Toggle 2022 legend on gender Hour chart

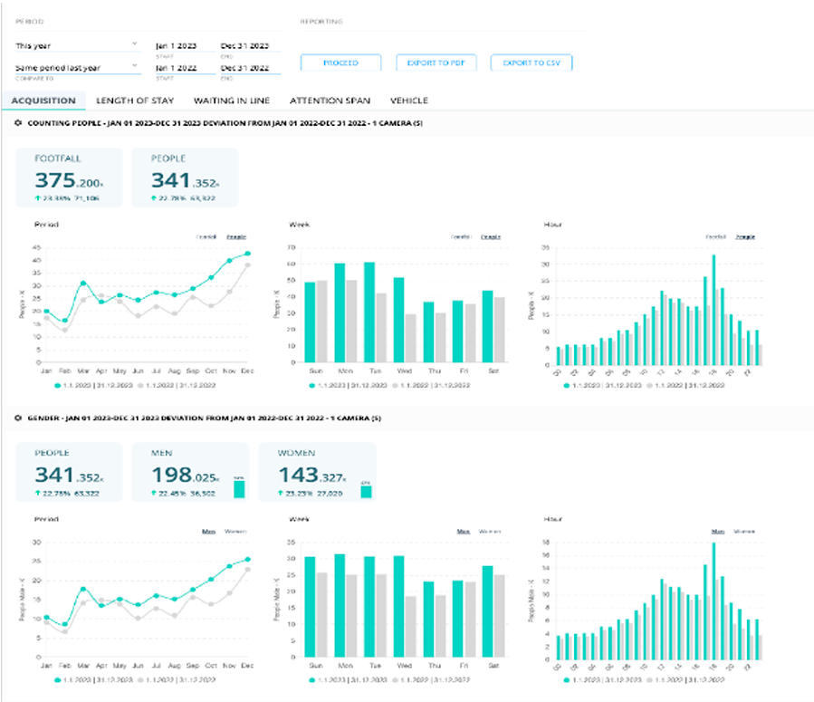tap(685, 679)
